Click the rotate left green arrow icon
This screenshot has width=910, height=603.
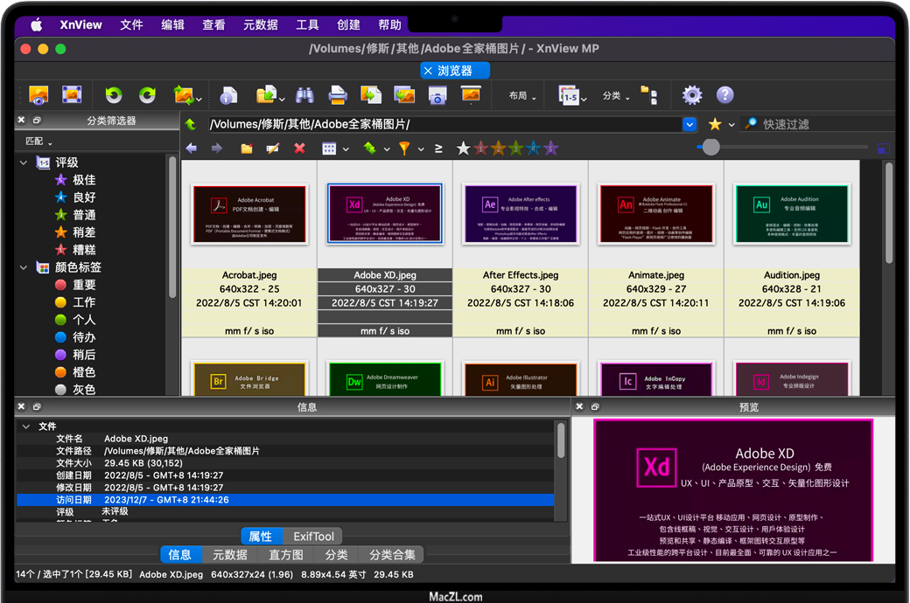point(114,95)
